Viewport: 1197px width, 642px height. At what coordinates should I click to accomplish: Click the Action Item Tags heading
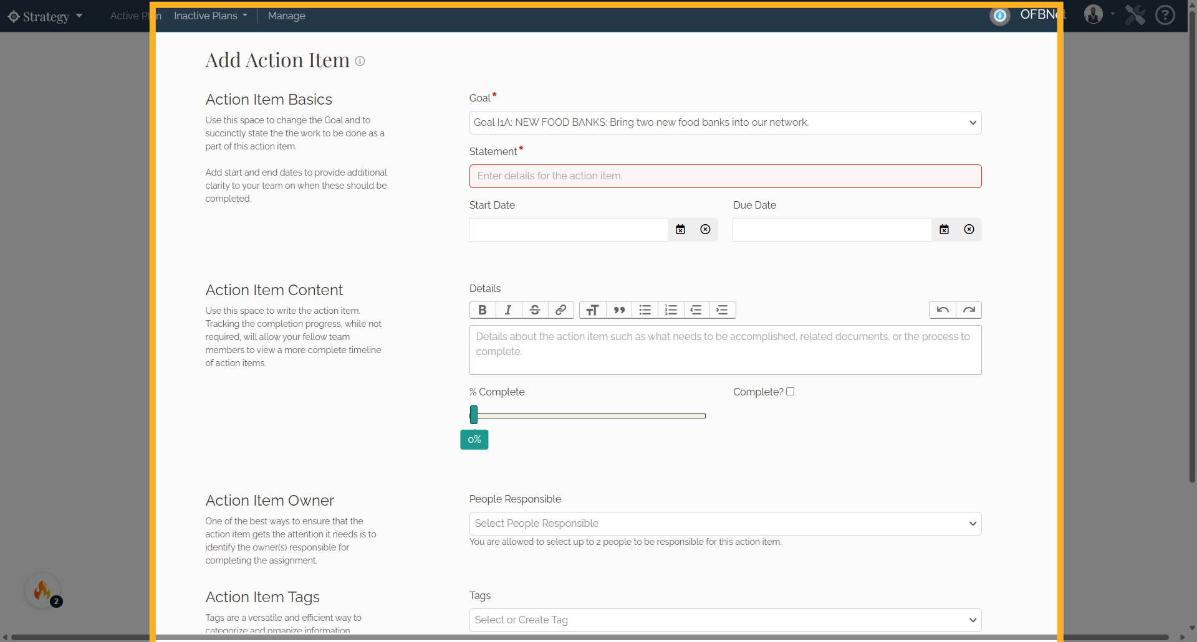pyautogui.click(x=262, y=597)
